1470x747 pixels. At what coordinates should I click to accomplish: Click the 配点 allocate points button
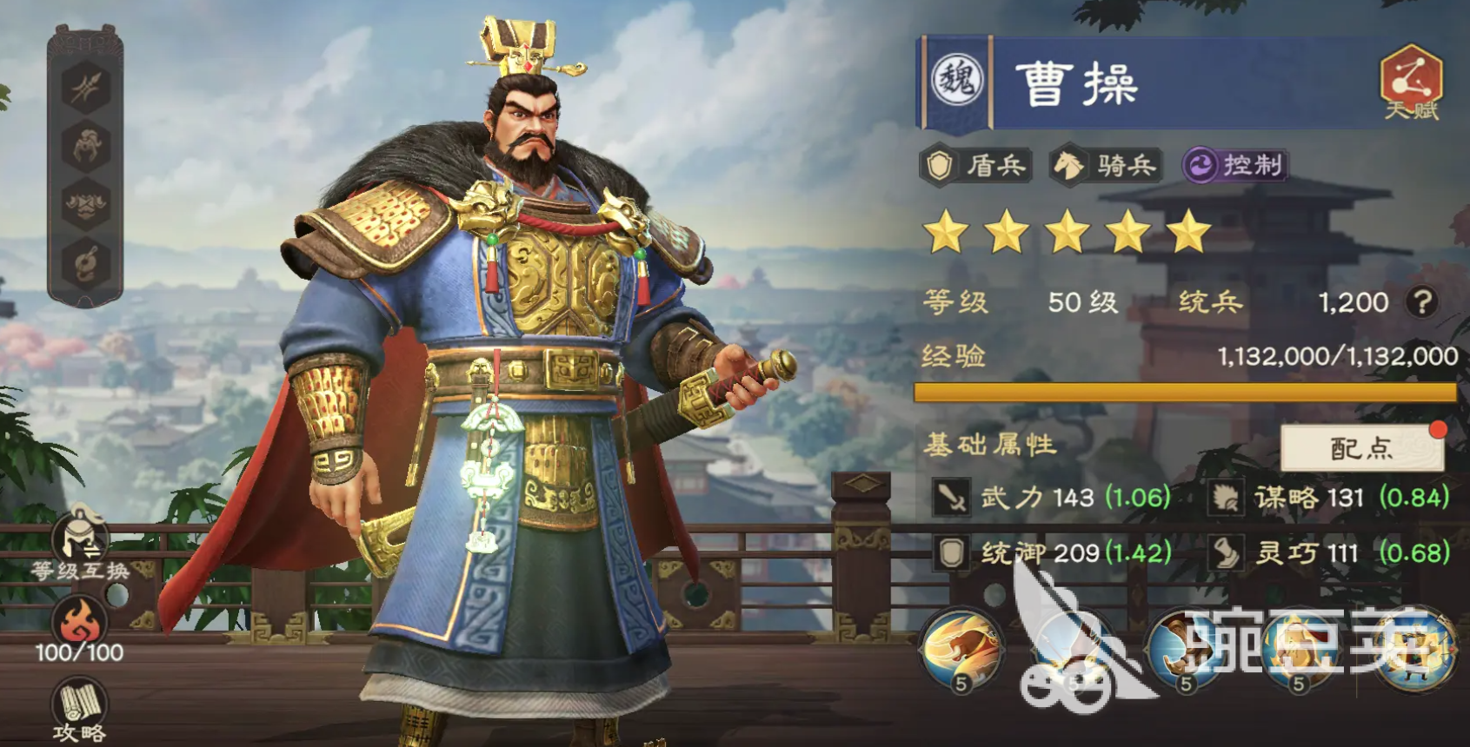pyautogui.click(x=1362, y=448)
